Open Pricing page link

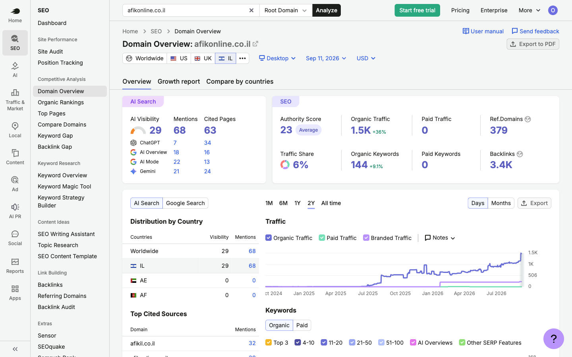click(460, 10)
